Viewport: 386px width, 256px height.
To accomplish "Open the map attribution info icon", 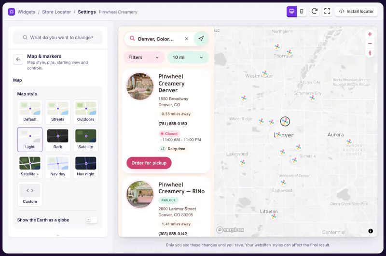I will coord(371,231).
